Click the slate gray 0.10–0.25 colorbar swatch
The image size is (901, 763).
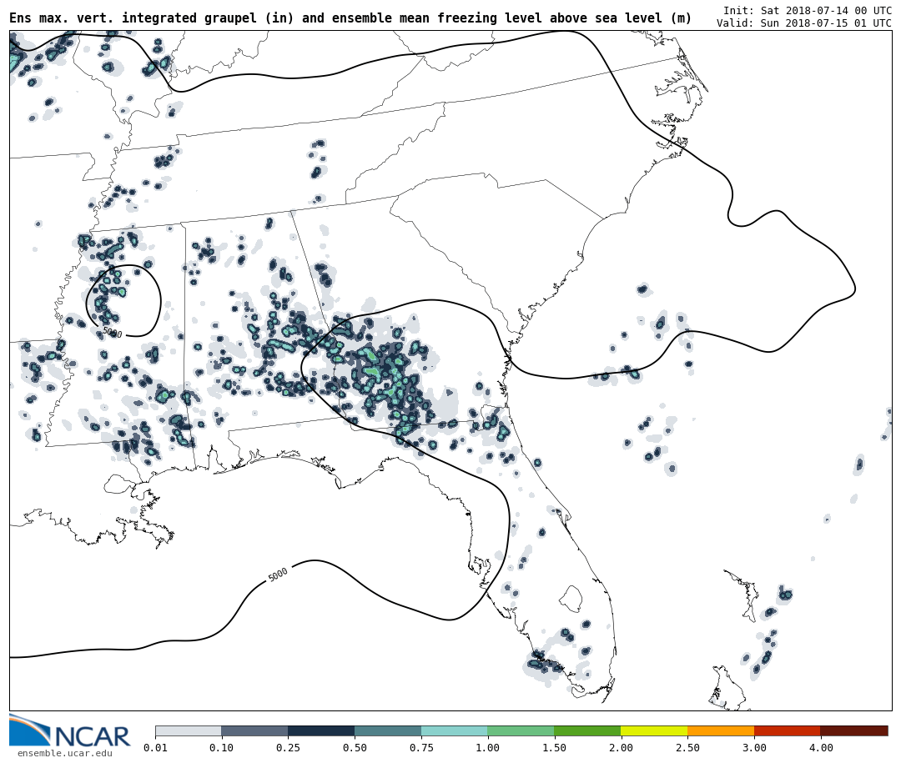click(x=254, y=730)
